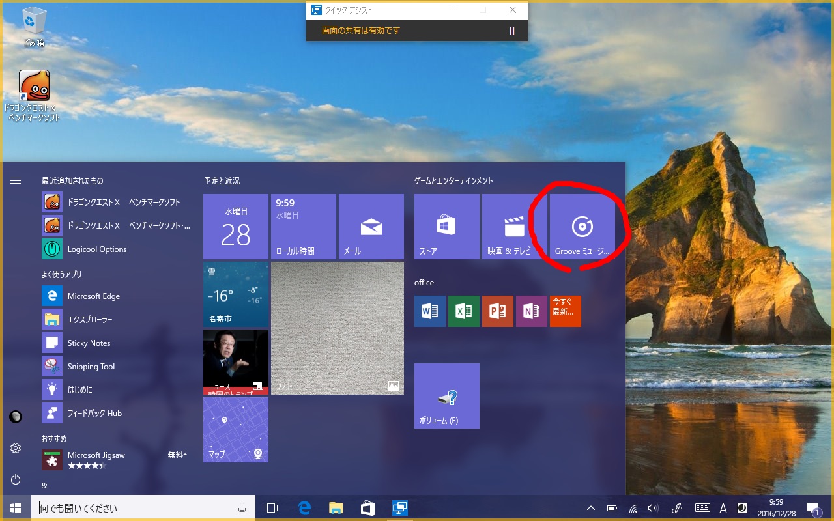Open the calendar tile showing 28

236,227
